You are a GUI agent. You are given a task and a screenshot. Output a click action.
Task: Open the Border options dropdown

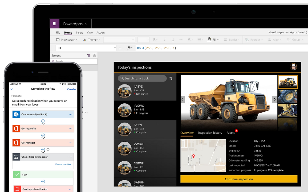(232, 40)
